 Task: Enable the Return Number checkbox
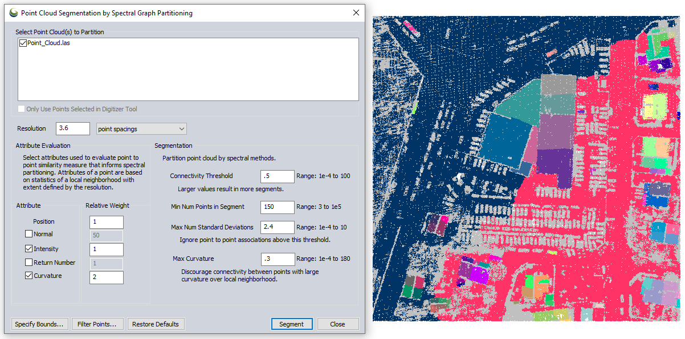(x=28, y=263)
